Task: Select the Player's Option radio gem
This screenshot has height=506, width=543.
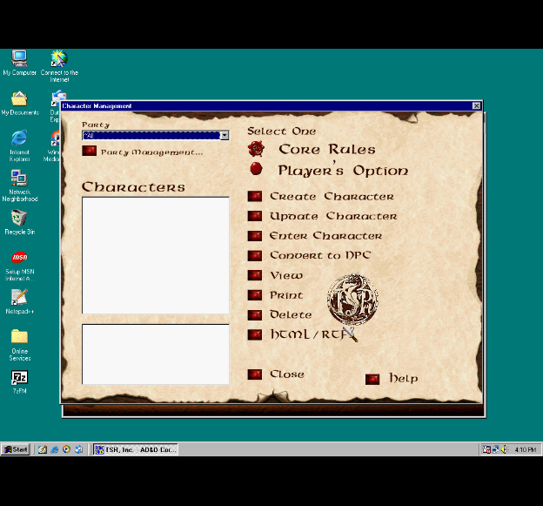Action: point(256,170)
